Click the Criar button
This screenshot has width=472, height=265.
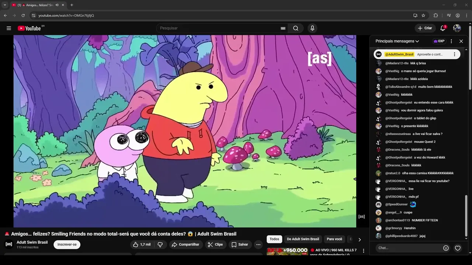coord(425,28)
